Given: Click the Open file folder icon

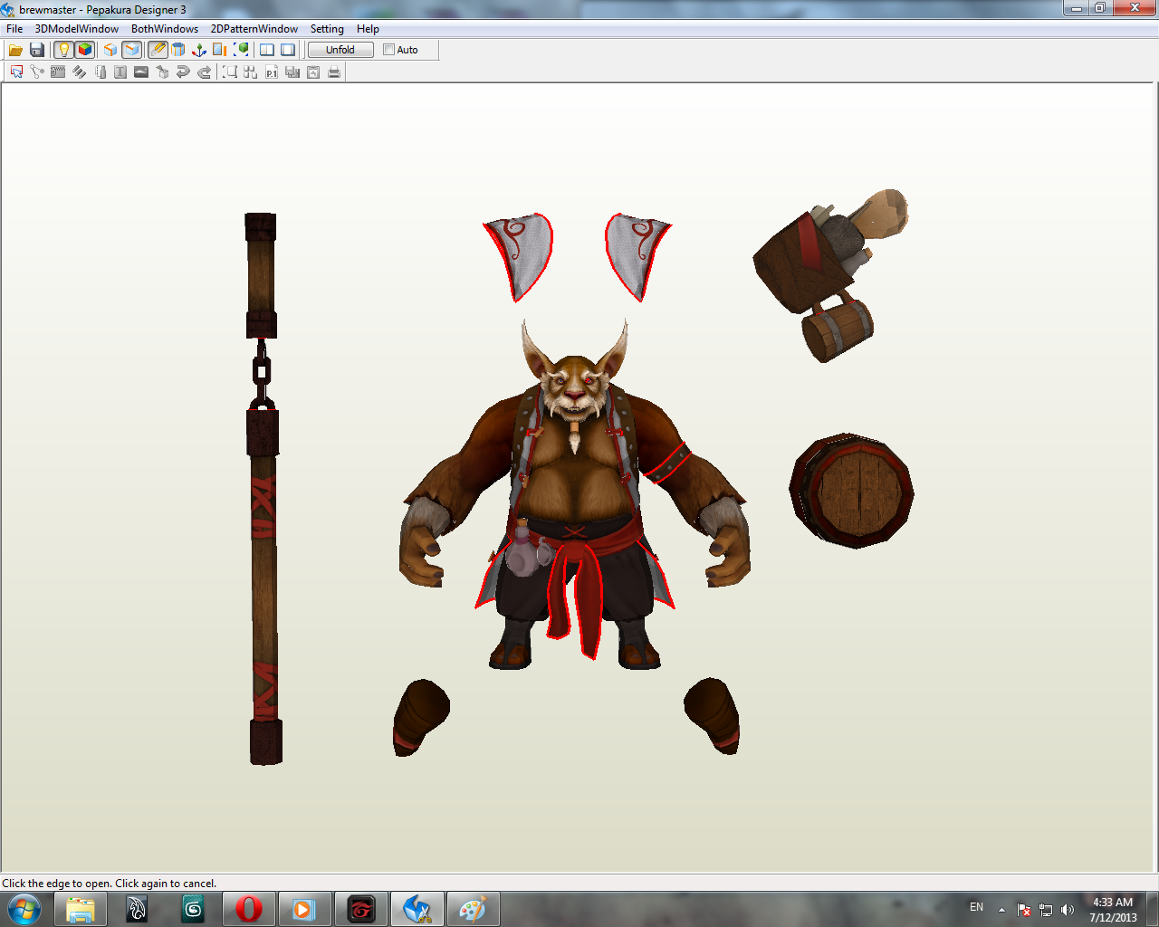Looking at the screenshot, I should (15, 50).
